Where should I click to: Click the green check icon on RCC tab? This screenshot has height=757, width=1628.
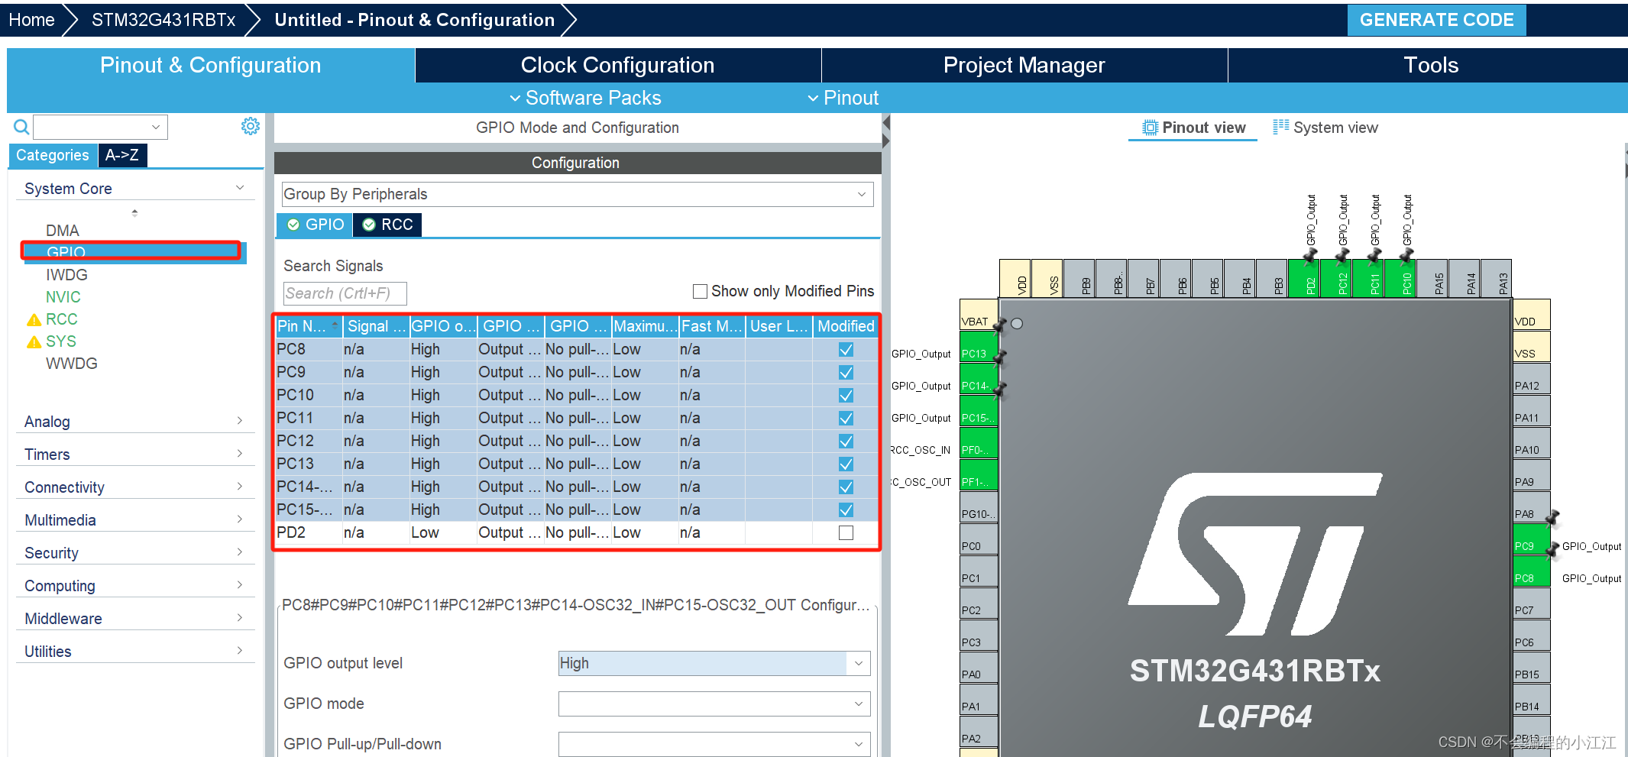pyautogui.click(x=369, y=225)
